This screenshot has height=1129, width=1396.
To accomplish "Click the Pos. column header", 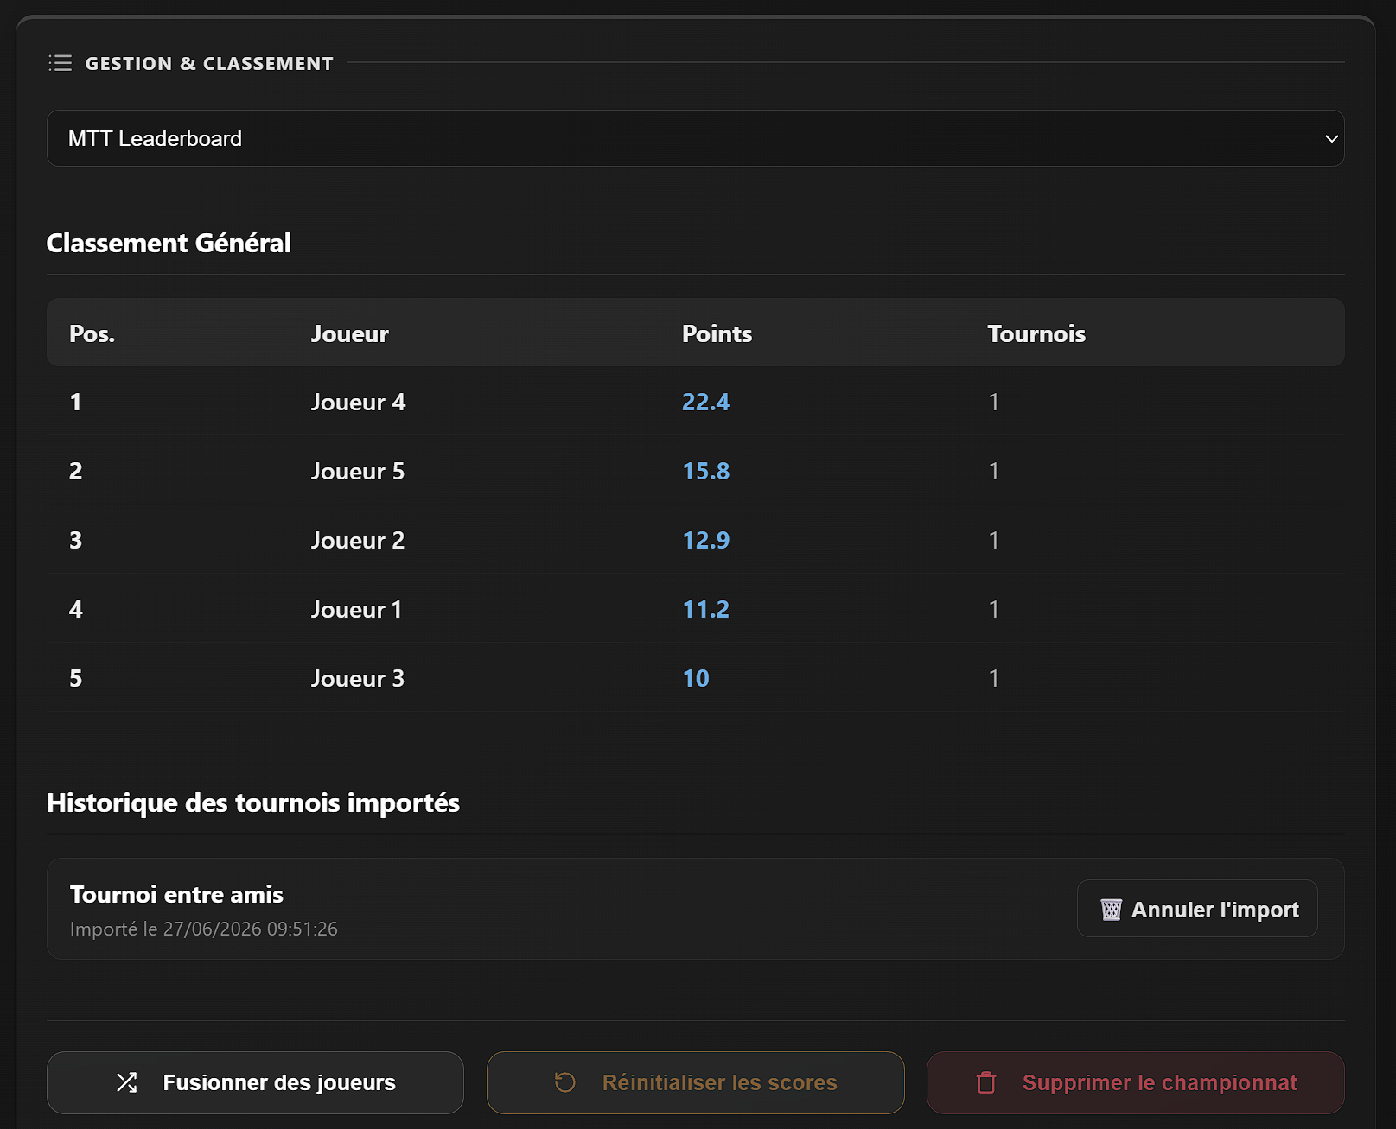I will 92,333.
